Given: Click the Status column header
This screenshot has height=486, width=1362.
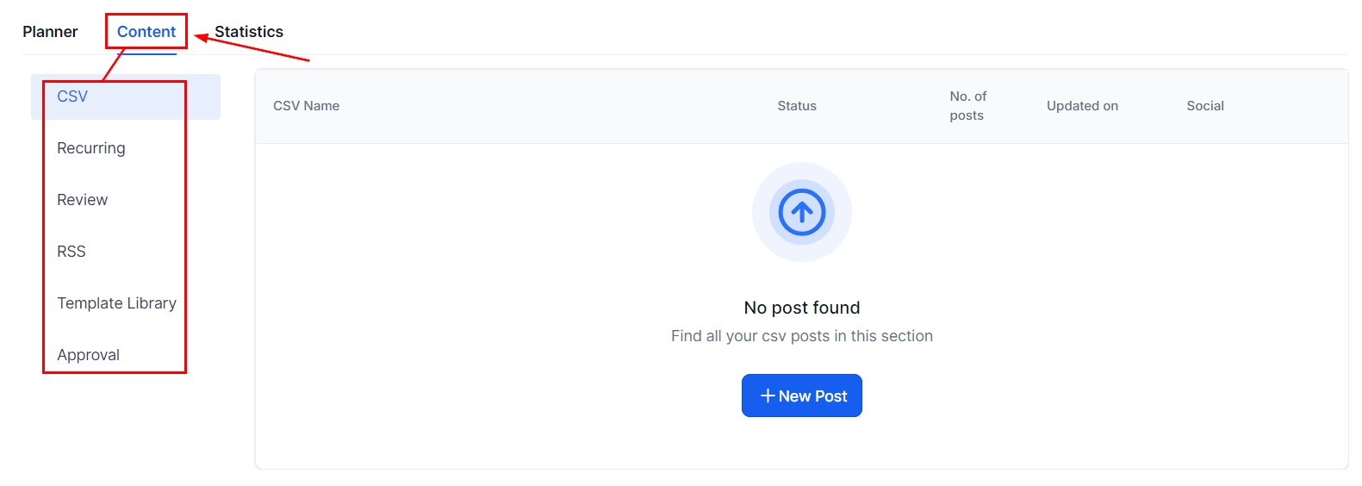Looking at the screenshot, I should click(796, 106).
